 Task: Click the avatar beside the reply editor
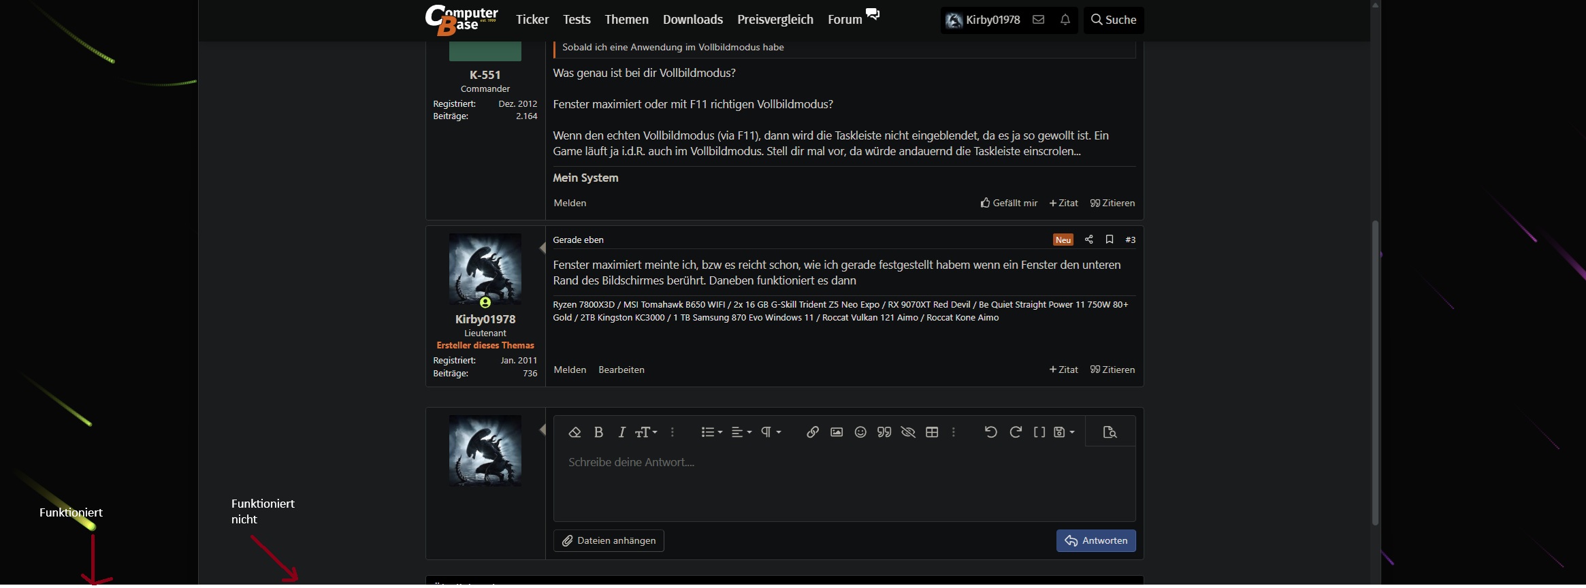(x=485, y=451)
